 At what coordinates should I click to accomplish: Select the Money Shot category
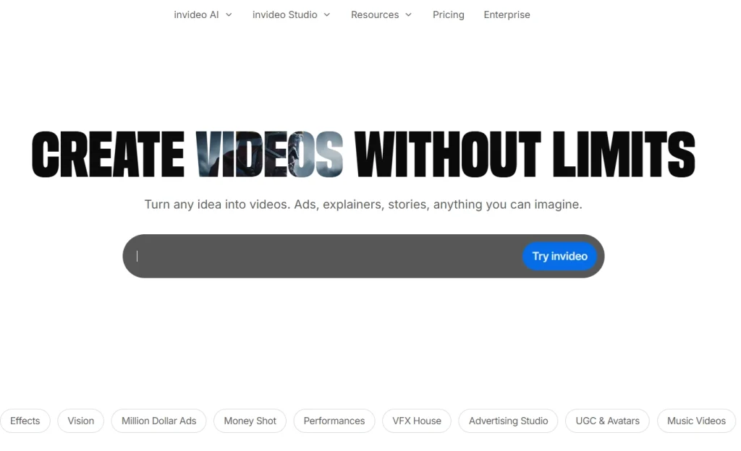point(250,421)
